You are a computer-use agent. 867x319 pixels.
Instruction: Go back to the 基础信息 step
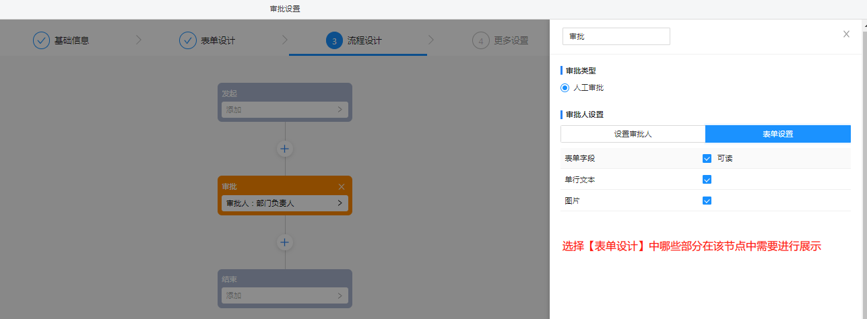pos(71,40)
